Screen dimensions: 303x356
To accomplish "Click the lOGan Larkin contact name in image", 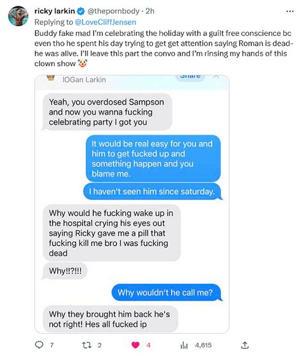I will (x=84, y=79).
